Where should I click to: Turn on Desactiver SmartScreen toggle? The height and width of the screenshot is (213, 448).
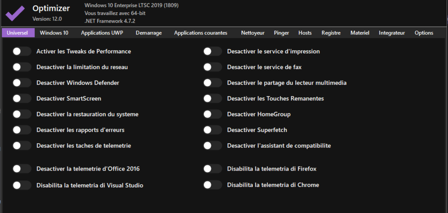(22, 99)
